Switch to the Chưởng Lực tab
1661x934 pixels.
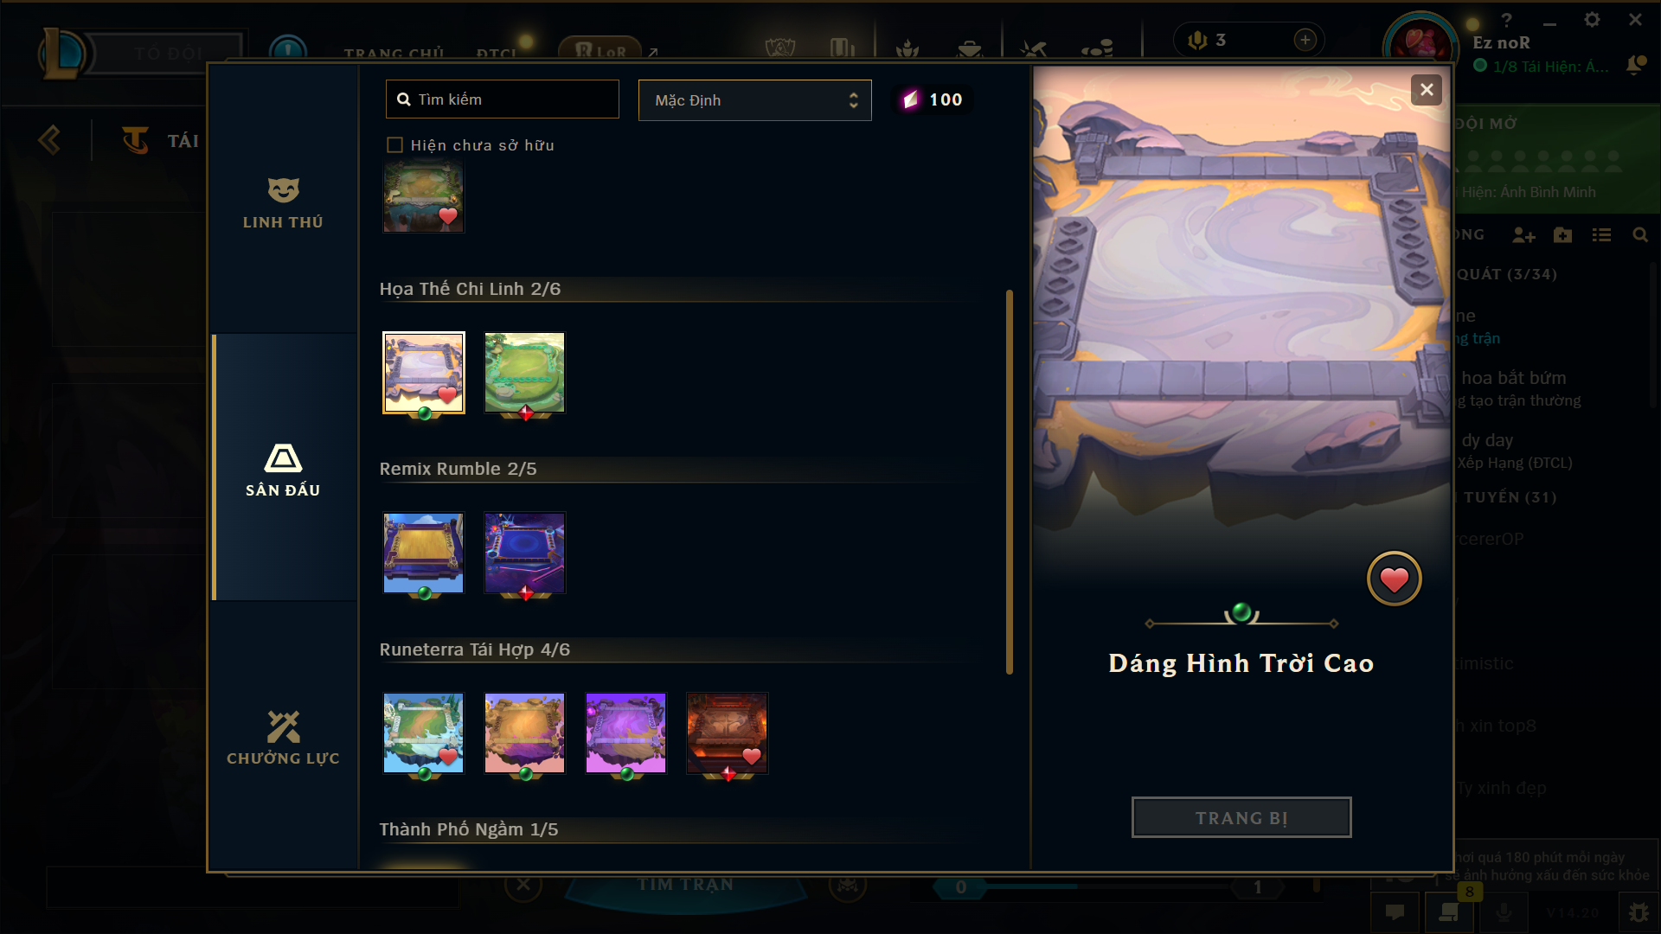(x=283, y=738)
